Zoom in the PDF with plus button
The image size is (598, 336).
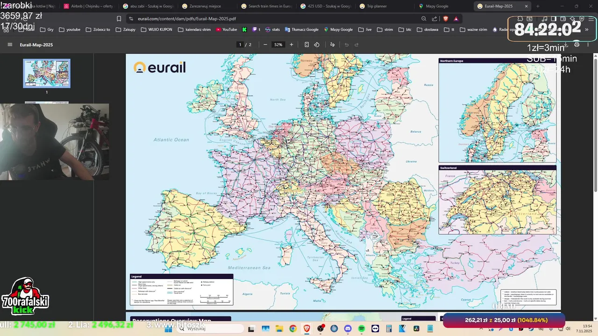click(292, 45)
